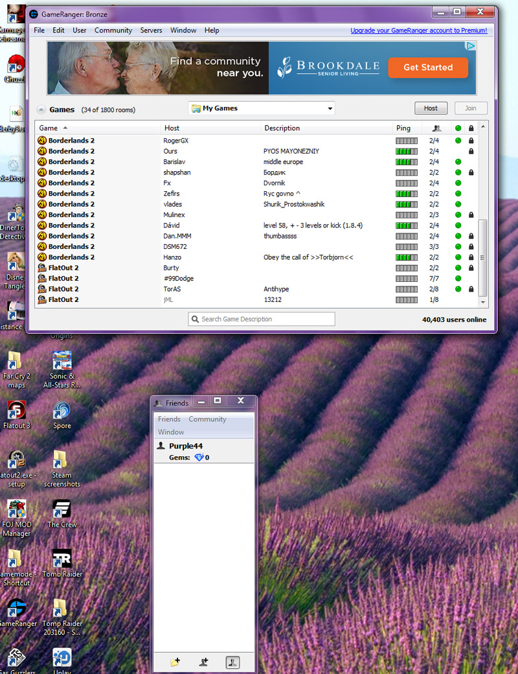
Task: Sort list by Game column header
Action: pyautogui.click(x=98, y=128)
